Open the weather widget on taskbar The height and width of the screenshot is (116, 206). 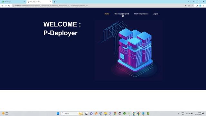[5, 113]
